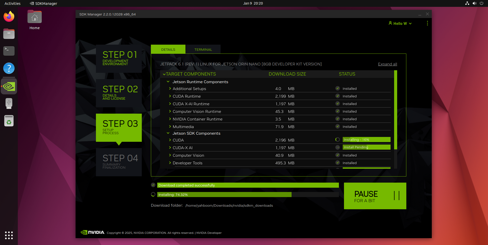Collapse Jetson Runtime Components group
Image resolution: width=488 pixels, height=245 pixels.
[x=168, y=82]
